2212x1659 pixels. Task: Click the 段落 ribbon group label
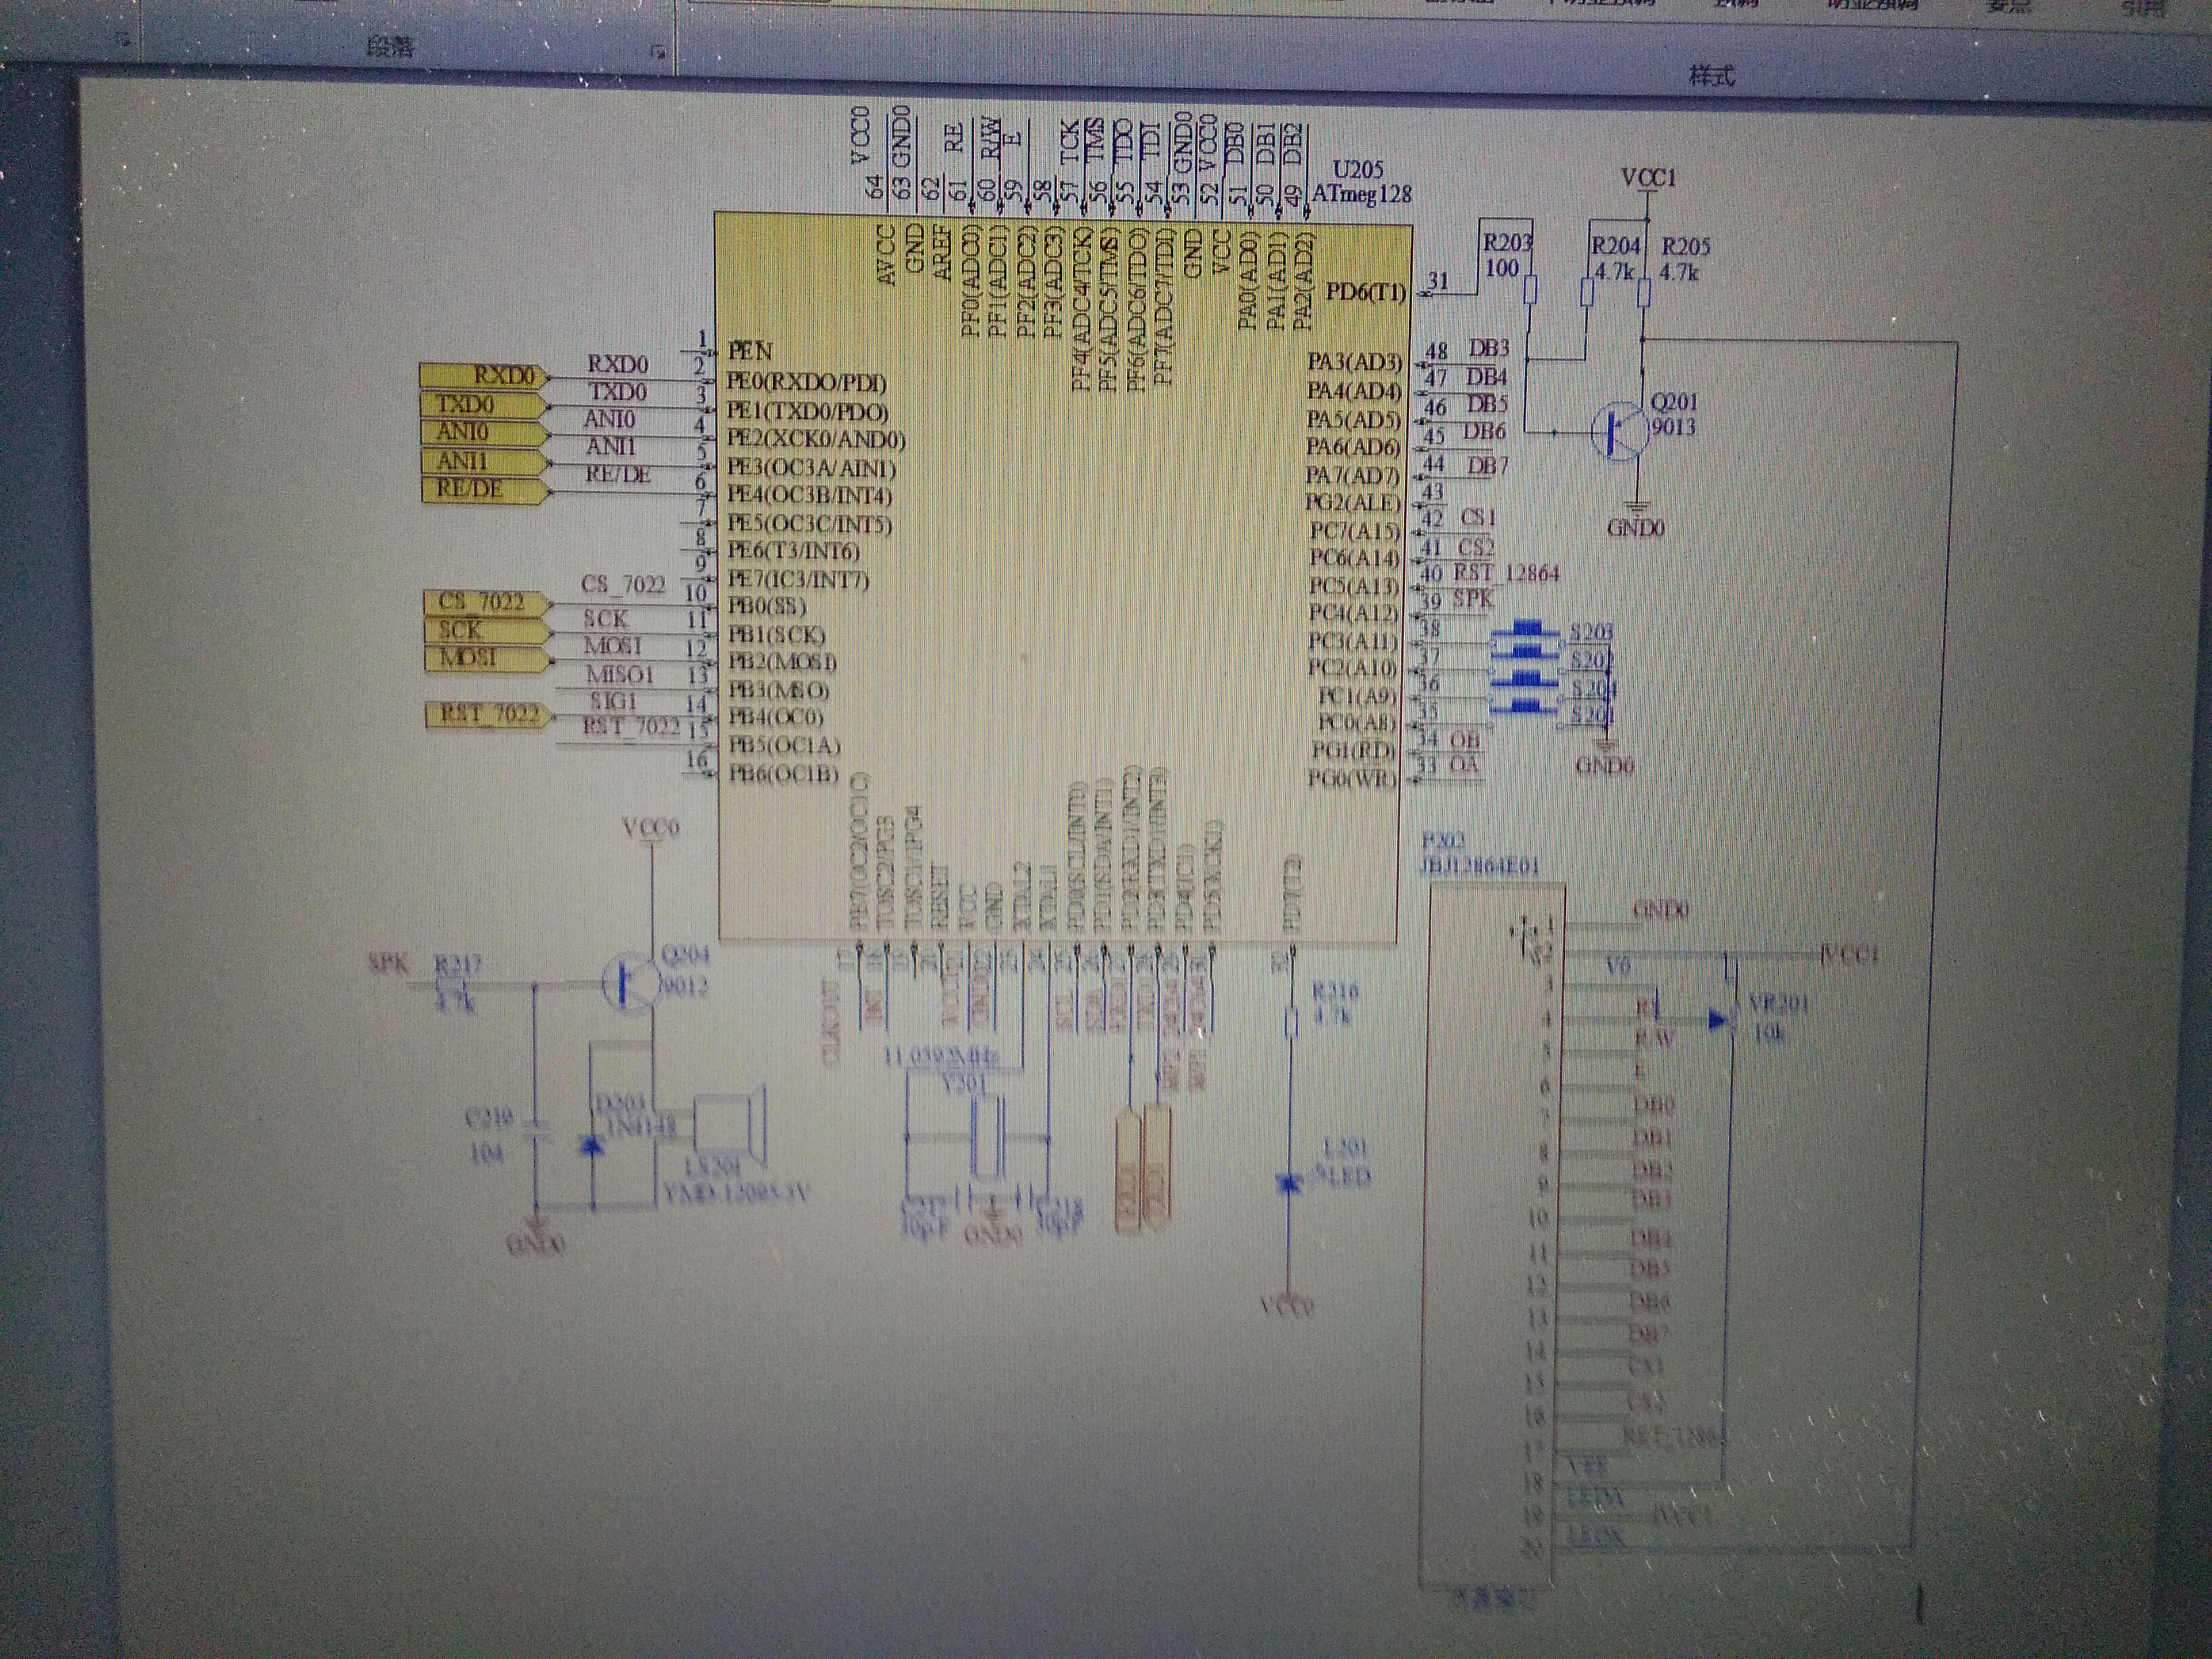pos(389,46)
